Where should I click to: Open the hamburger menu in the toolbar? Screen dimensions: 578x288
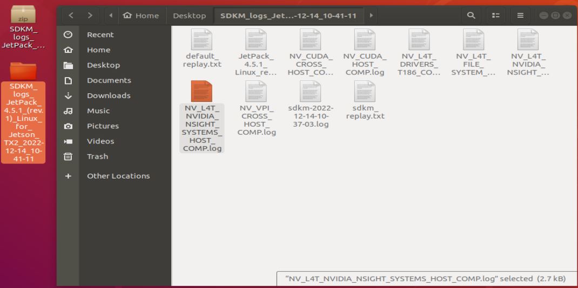(x=521, y=16)
